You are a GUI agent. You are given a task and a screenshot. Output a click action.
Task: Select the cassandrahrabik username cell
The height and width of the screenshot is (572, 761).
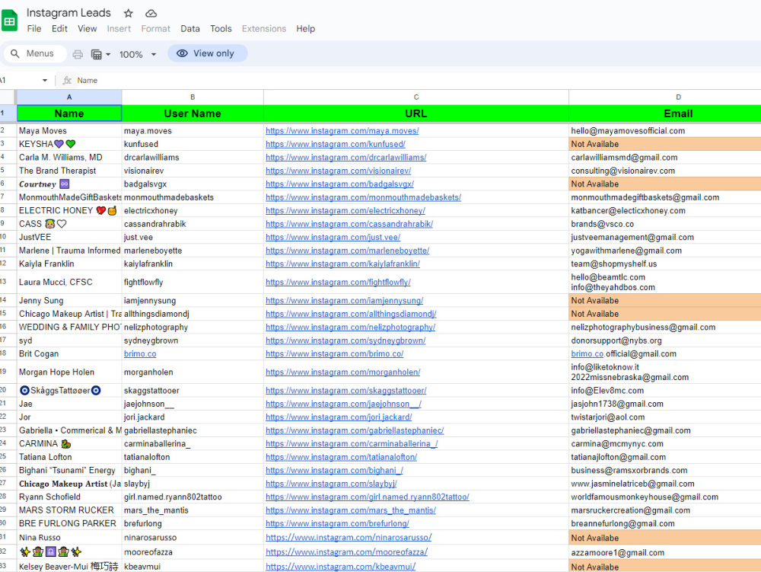pos(193,224)
